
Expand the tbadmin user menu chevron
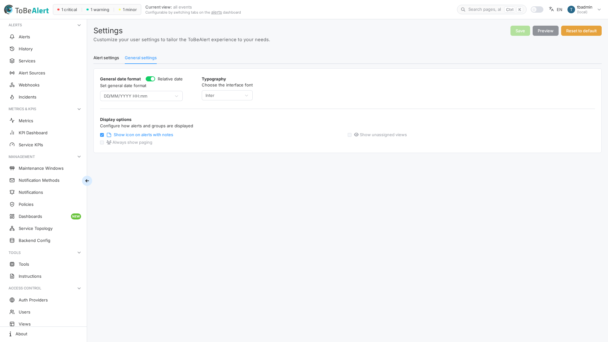click(x=599, y=9)
